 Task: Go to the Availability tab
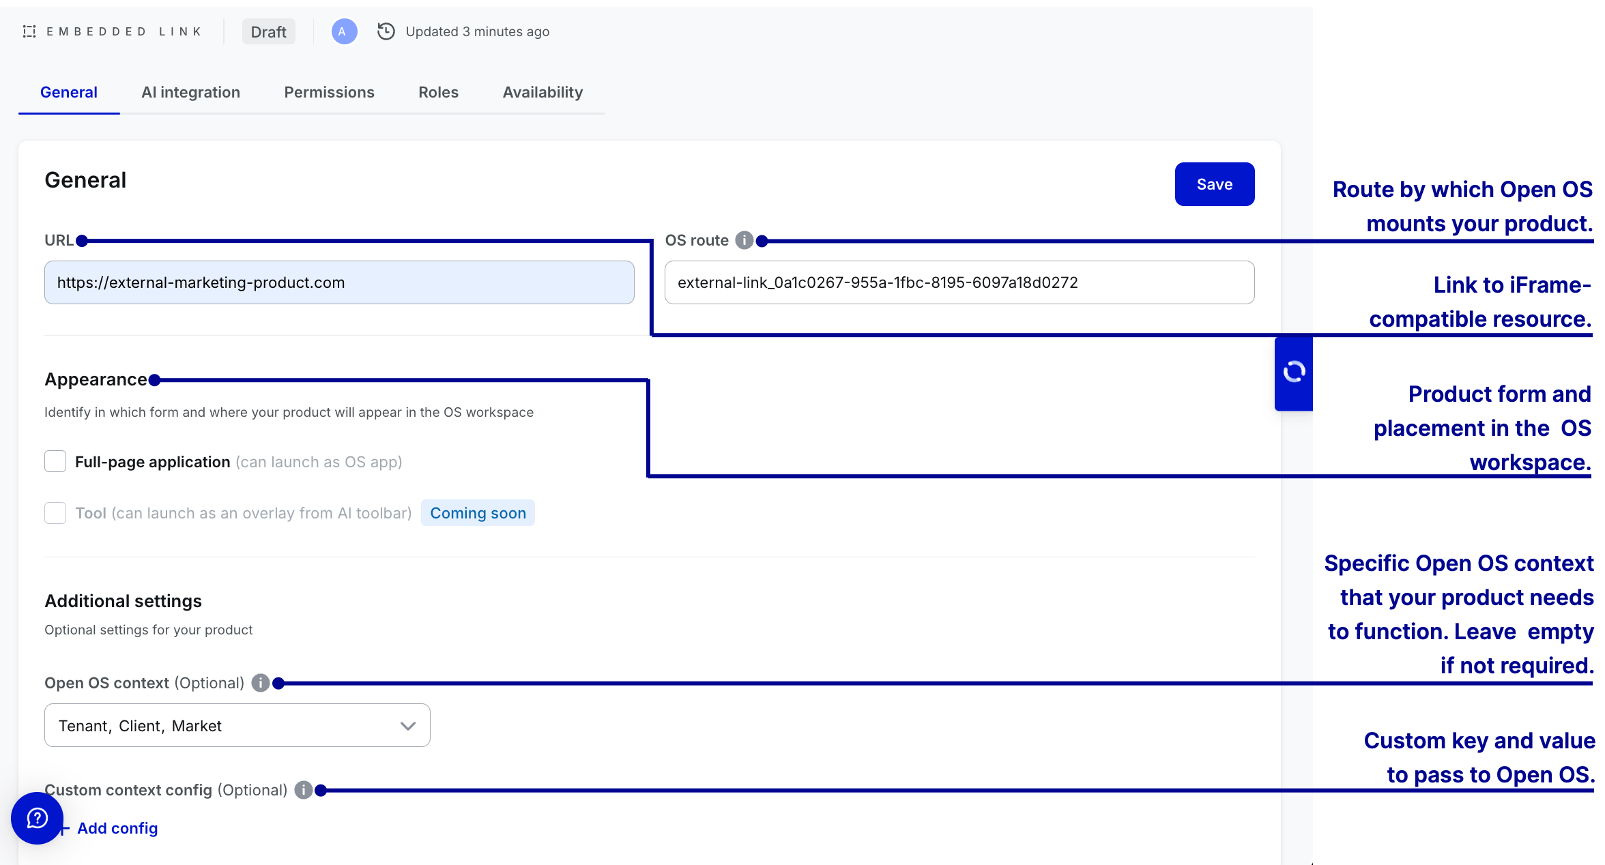point(543,92)
